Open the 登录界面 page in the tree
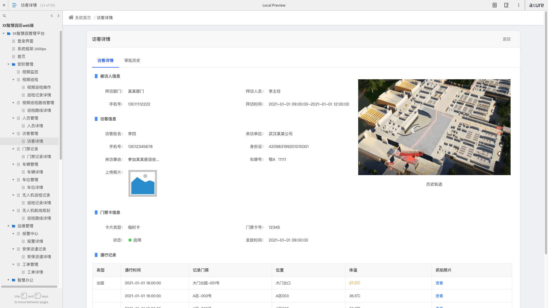The image size is (548, 308). tap(25, 41)
